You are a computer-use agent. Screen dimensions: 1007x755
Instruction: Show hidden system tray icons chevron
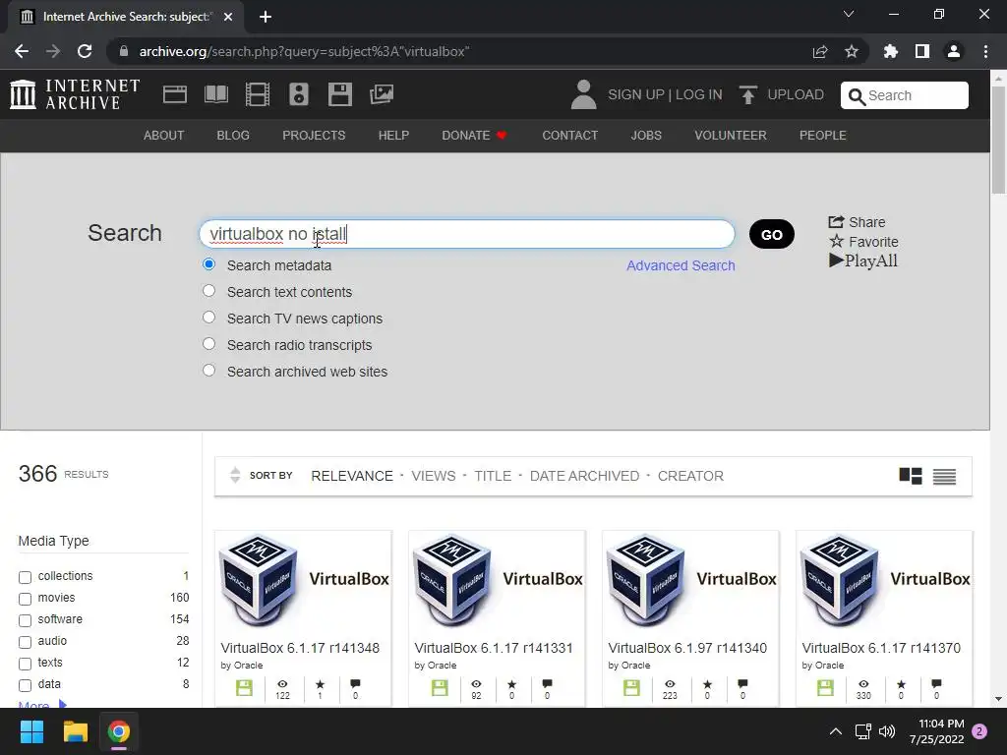(836, 731)
